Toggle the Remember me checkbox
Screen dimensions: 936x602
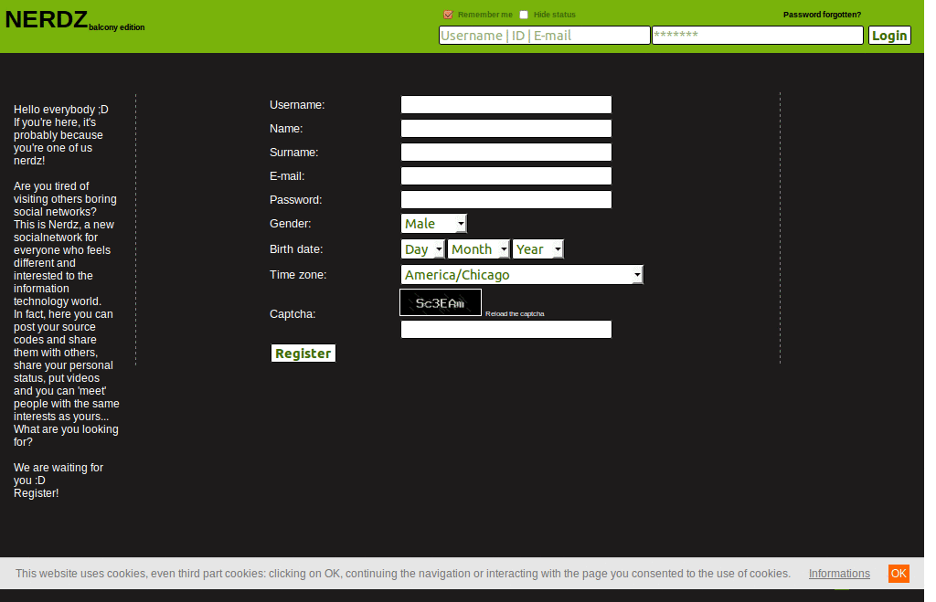[448, 15]
